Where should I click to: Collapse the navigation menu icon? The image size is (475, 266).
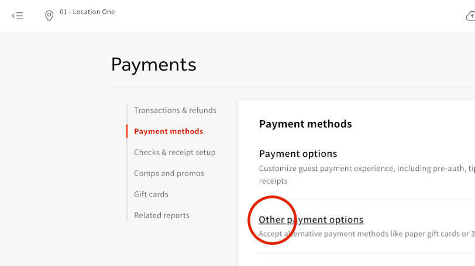pyautogui.click(x=18, y=16)
